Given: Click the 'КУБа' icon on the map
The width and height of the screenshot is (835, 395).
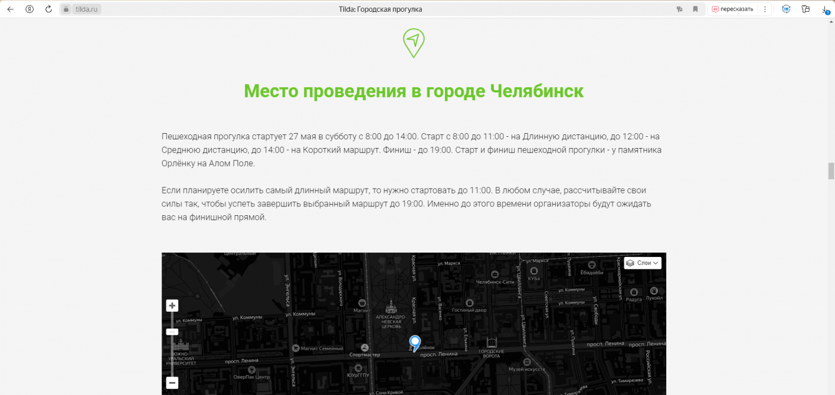Looking at the screenshot, I should 534,271.
